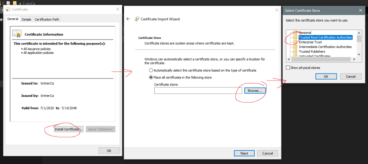Switch to the General tab

[x=13, y=19]
